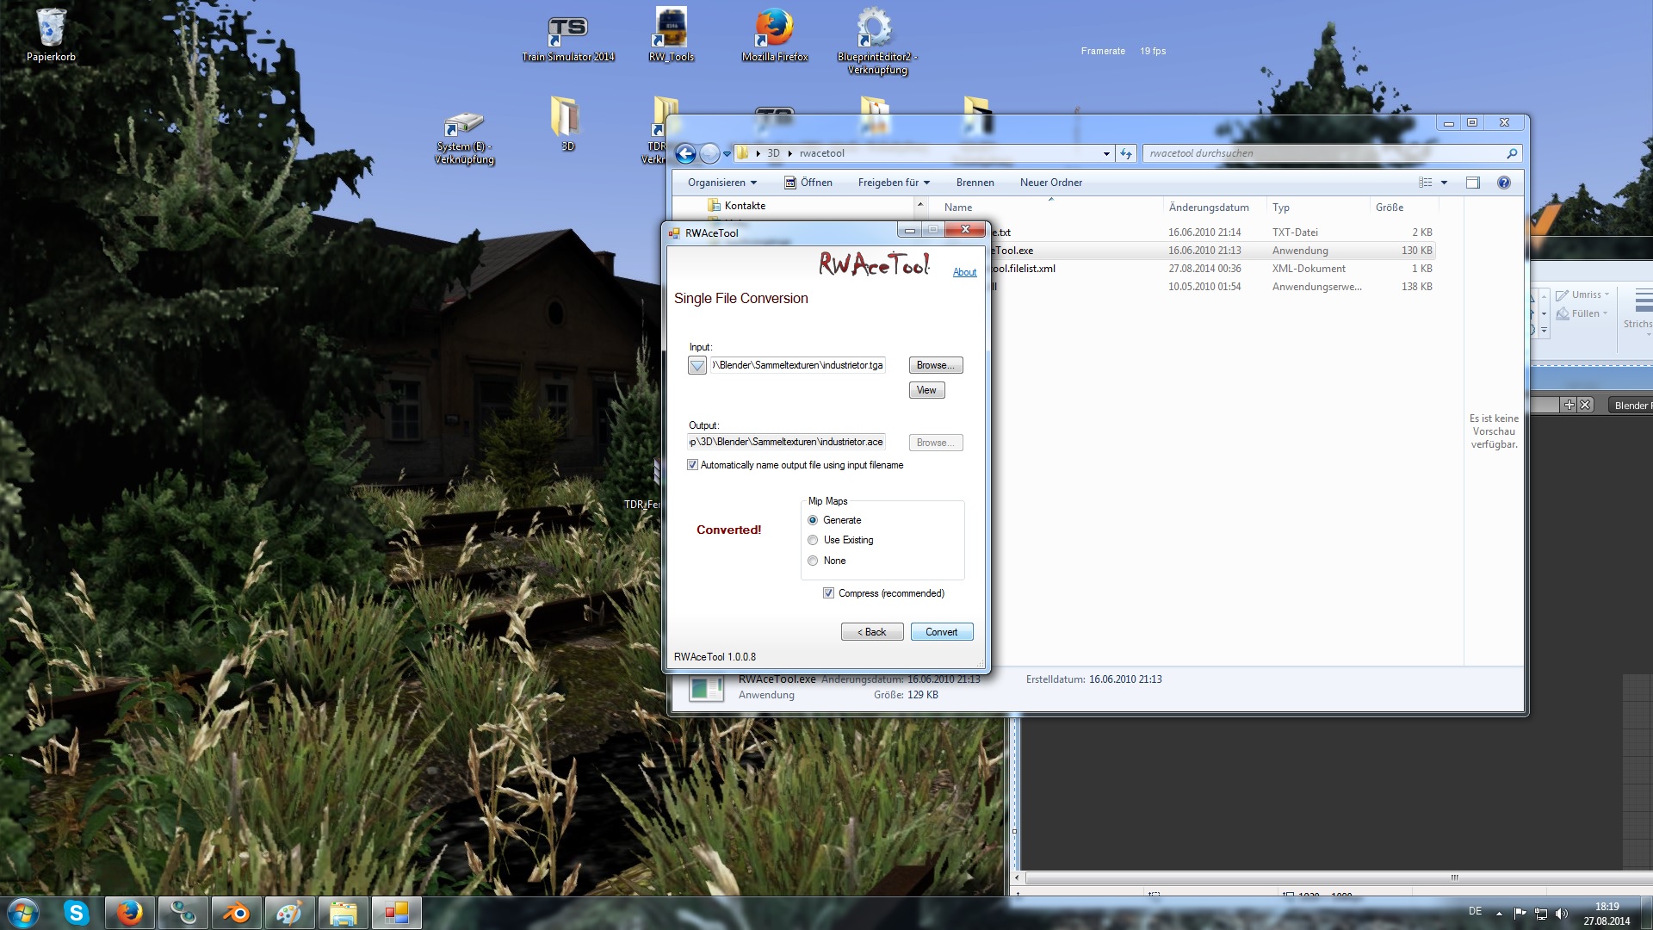Refresh the Explorer address bar location

coord(1126,153)
